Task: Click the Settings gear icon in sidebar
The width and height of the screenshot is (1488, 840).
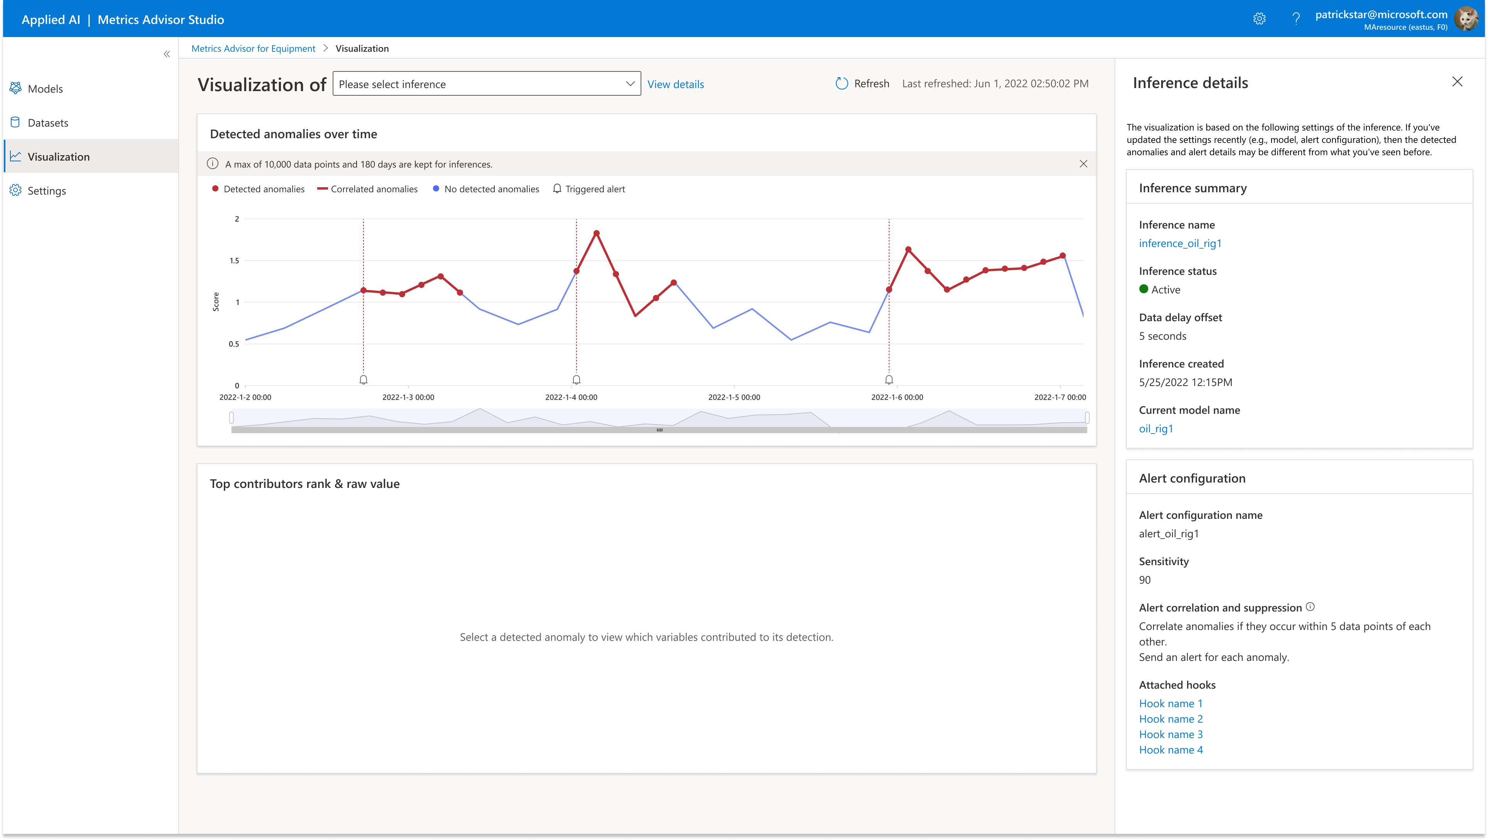Action: pos(15,191)
